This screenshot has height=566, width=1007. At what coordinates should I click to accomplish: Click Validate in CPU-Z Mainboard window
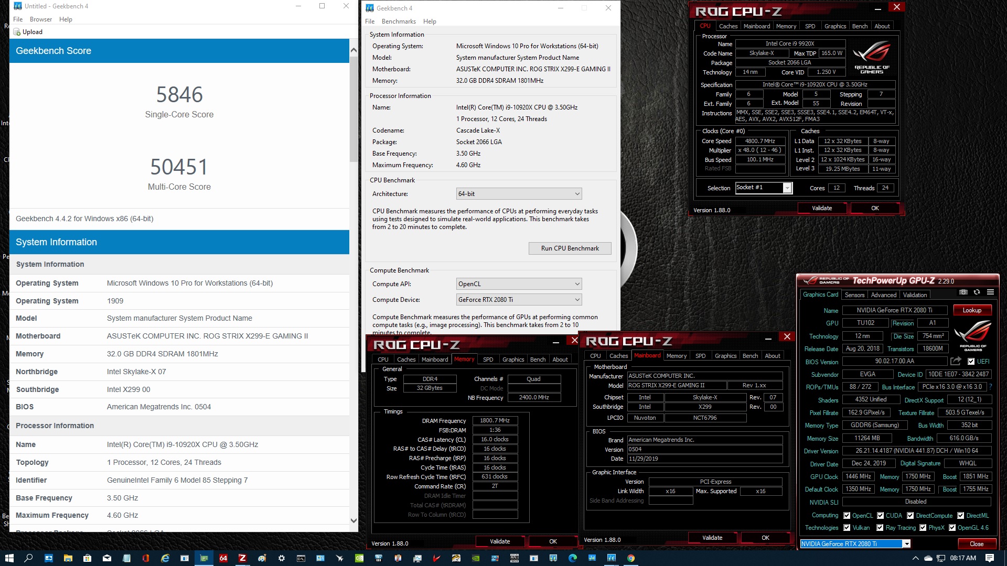click(712, 538)
